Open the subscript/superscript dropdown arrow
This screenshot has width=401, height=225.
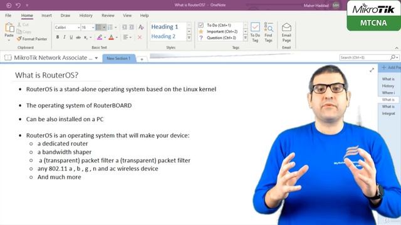point(90,37)
